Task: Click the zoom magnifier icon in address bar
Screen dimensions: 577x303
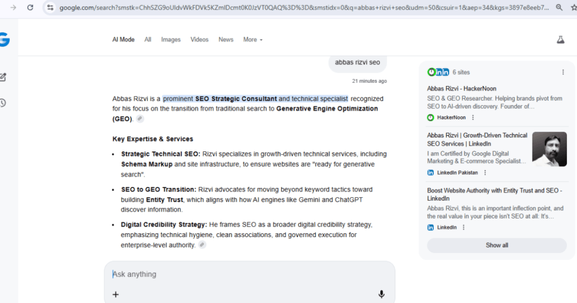Action: (x=559, y=7)
